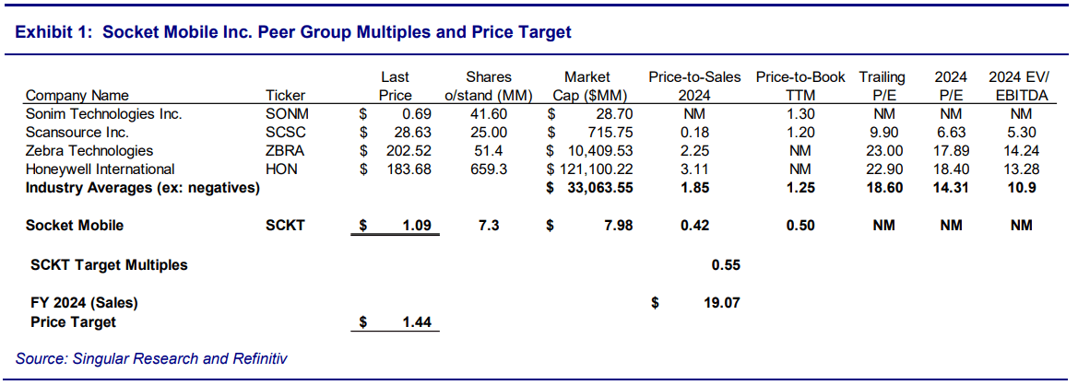
Task: Click the SCKT ticker cell
Action: (285, 225)
